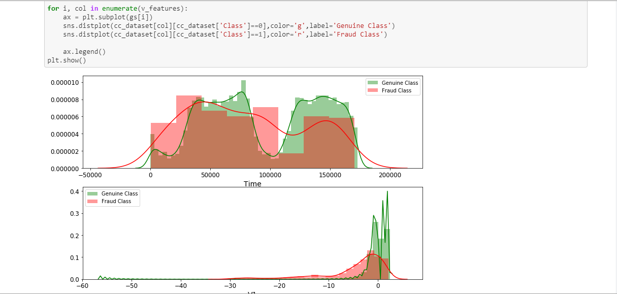Click the 'for' keyword in the code cell
The image size is (617, 294).
coord(53,9)
